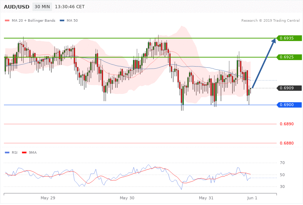Click the MA 50 blue legend swatch
Viewport: 303px width, 205px height.
(x=62, y=20)
